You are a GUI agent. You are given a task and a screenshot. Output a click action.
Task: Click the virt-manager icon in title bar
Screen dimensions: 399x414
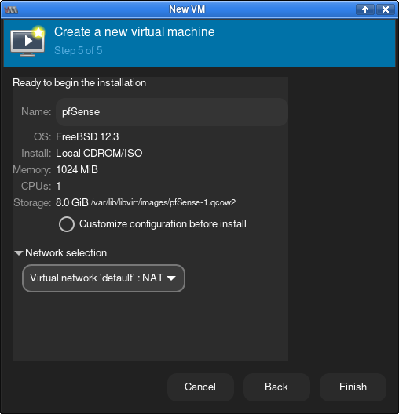point(11,9)
